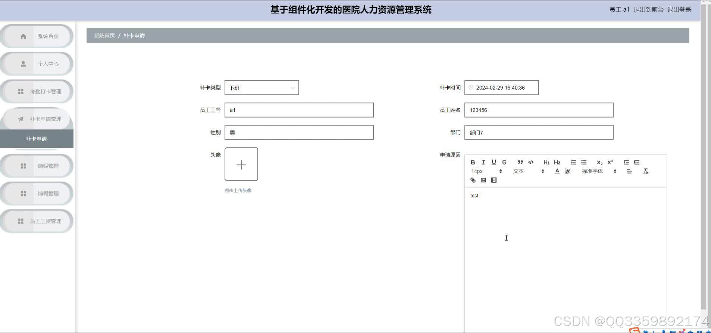Click the clock icon in 补卡时间 field
The width and height of the screenshot is (711, 333).
pyautogui.click(x=471, y=87)
